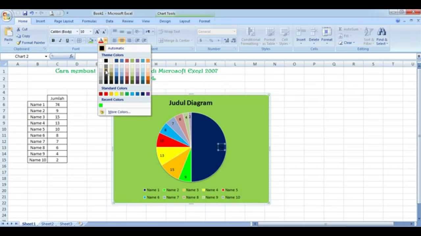Click the Merge & Center button
Screen dimensions: 421x236
[x=175, y=41]
